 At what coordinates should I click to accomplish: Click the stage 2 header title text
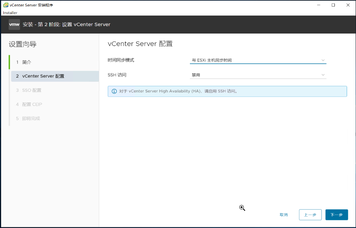click(67, 25)
